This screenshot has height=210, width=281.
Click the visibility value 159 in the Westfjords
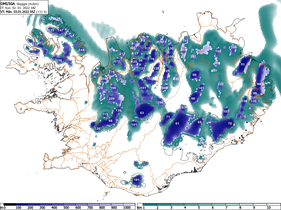click(35, 45)
